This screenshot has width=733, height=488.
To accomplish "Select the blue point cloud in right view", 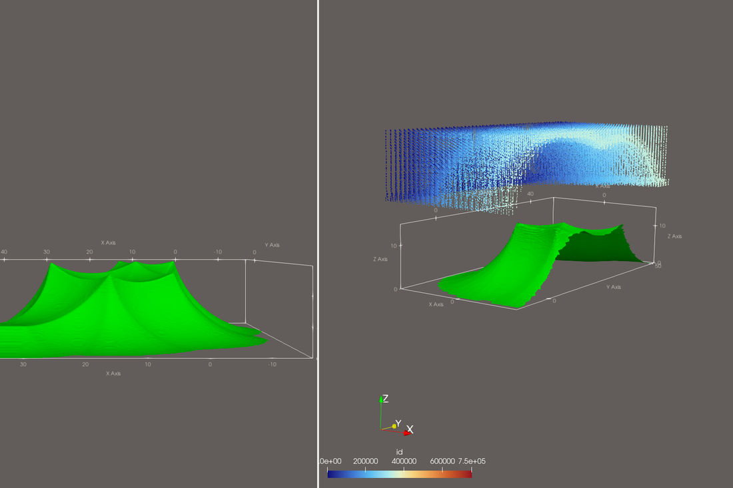I will [526, 160].
